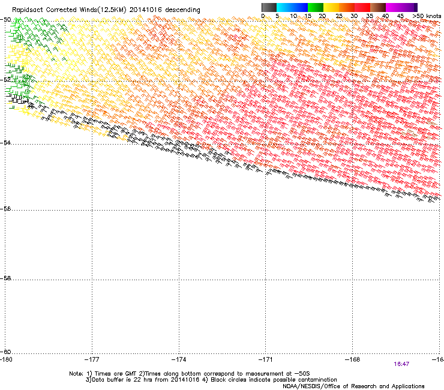Click the purple timestamp '16:47'
This screenshot has width=444, height=390.
click(401, 364)
